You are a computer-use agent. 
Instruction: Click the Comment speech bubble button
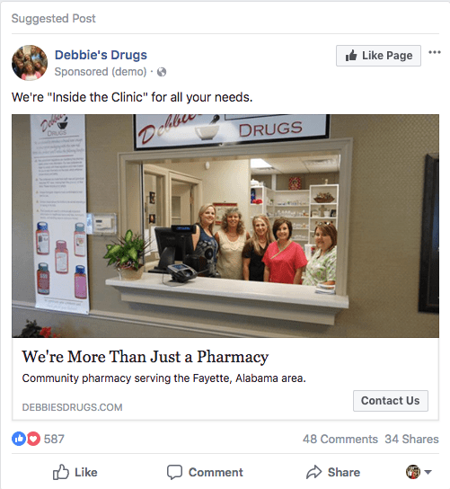click(x=205, y=472)
